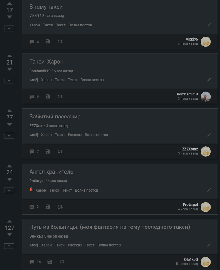Repost the "Ангел-хранитель" post
The width and height of the screenshot is (220, 270).
[x=60, y=207]
